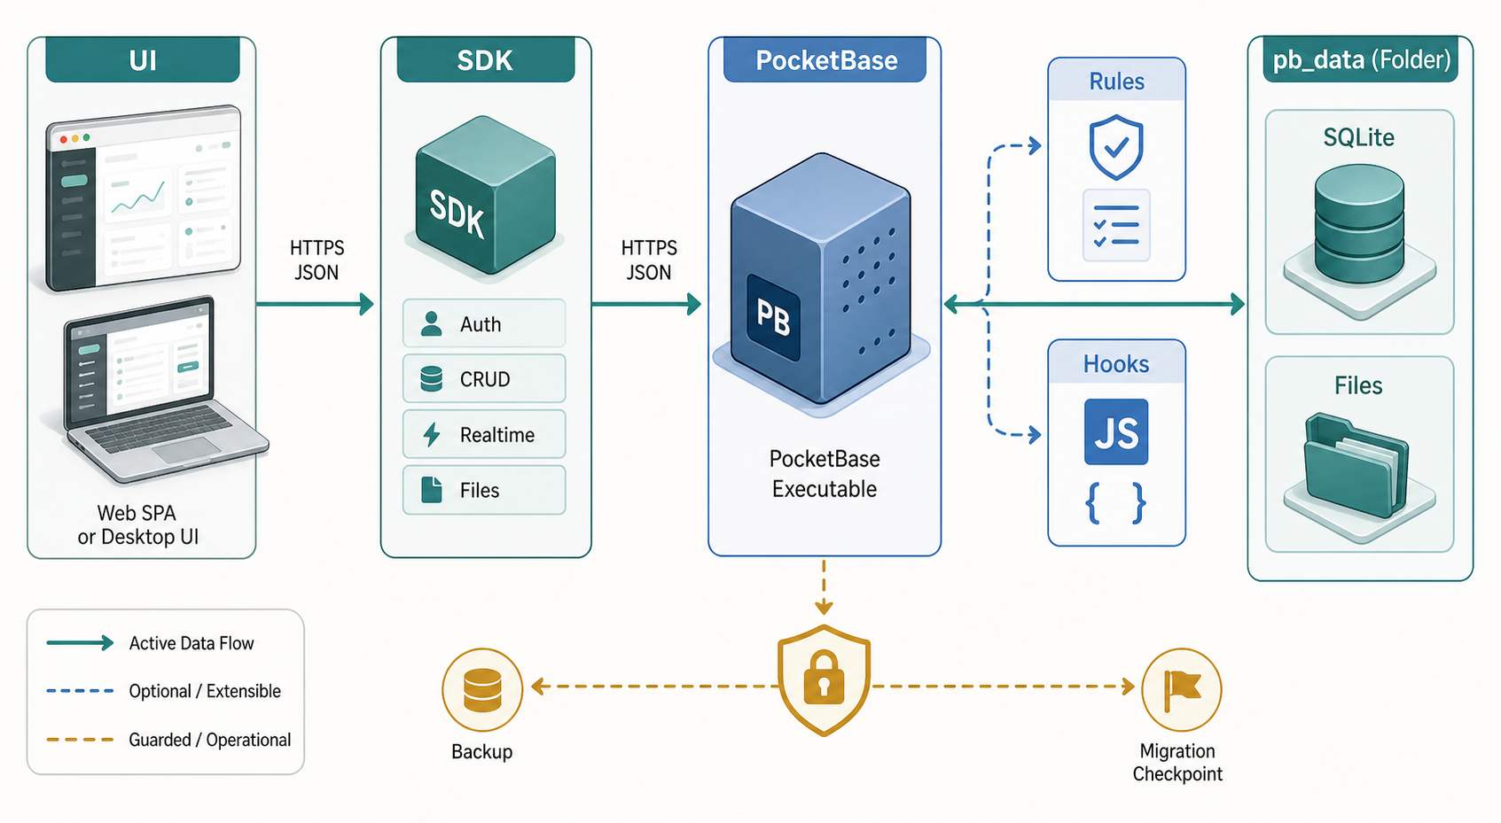The height and width of the screenshot is (823, 1501).
Task: Click the SQLite database cylinder icon
Action: pos(1359,226)
